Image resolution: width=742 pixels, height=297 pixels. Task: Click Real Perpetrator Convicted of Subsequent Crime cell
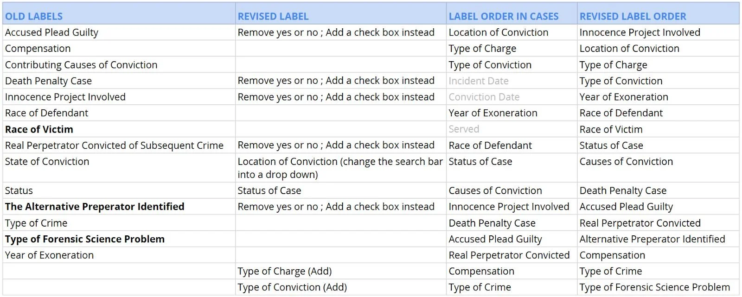(119, 145)
